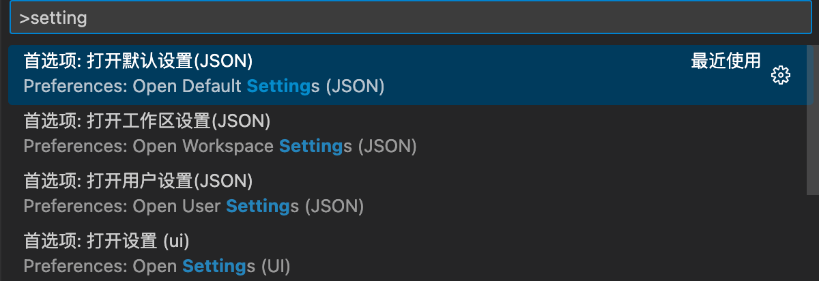Click highlighted "Setting" in Open User Settings row
The width and height of the screenshot is (819, 281).
(258, 206)
